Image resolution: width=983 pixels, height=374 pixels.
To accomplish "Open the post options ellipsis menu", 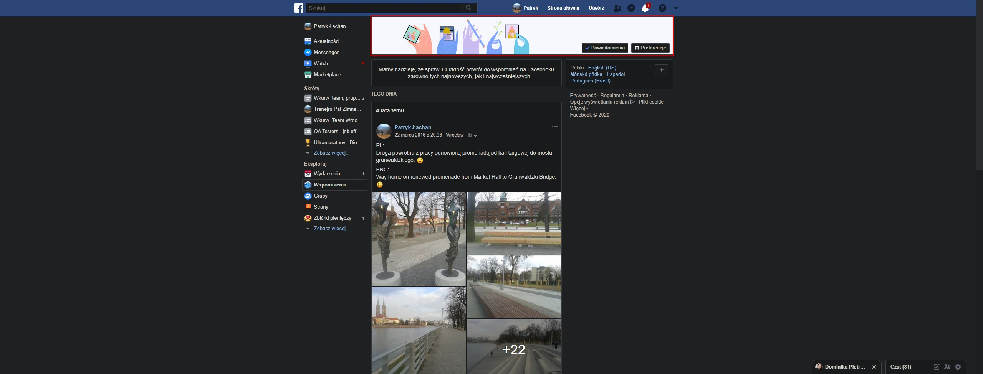I will pos(555,127).
